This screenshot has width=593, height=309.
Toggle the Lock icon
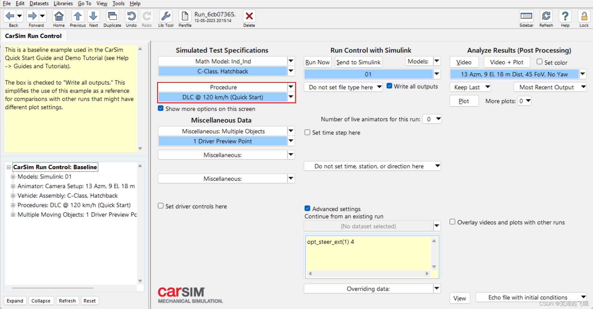[x=584, y=16]
